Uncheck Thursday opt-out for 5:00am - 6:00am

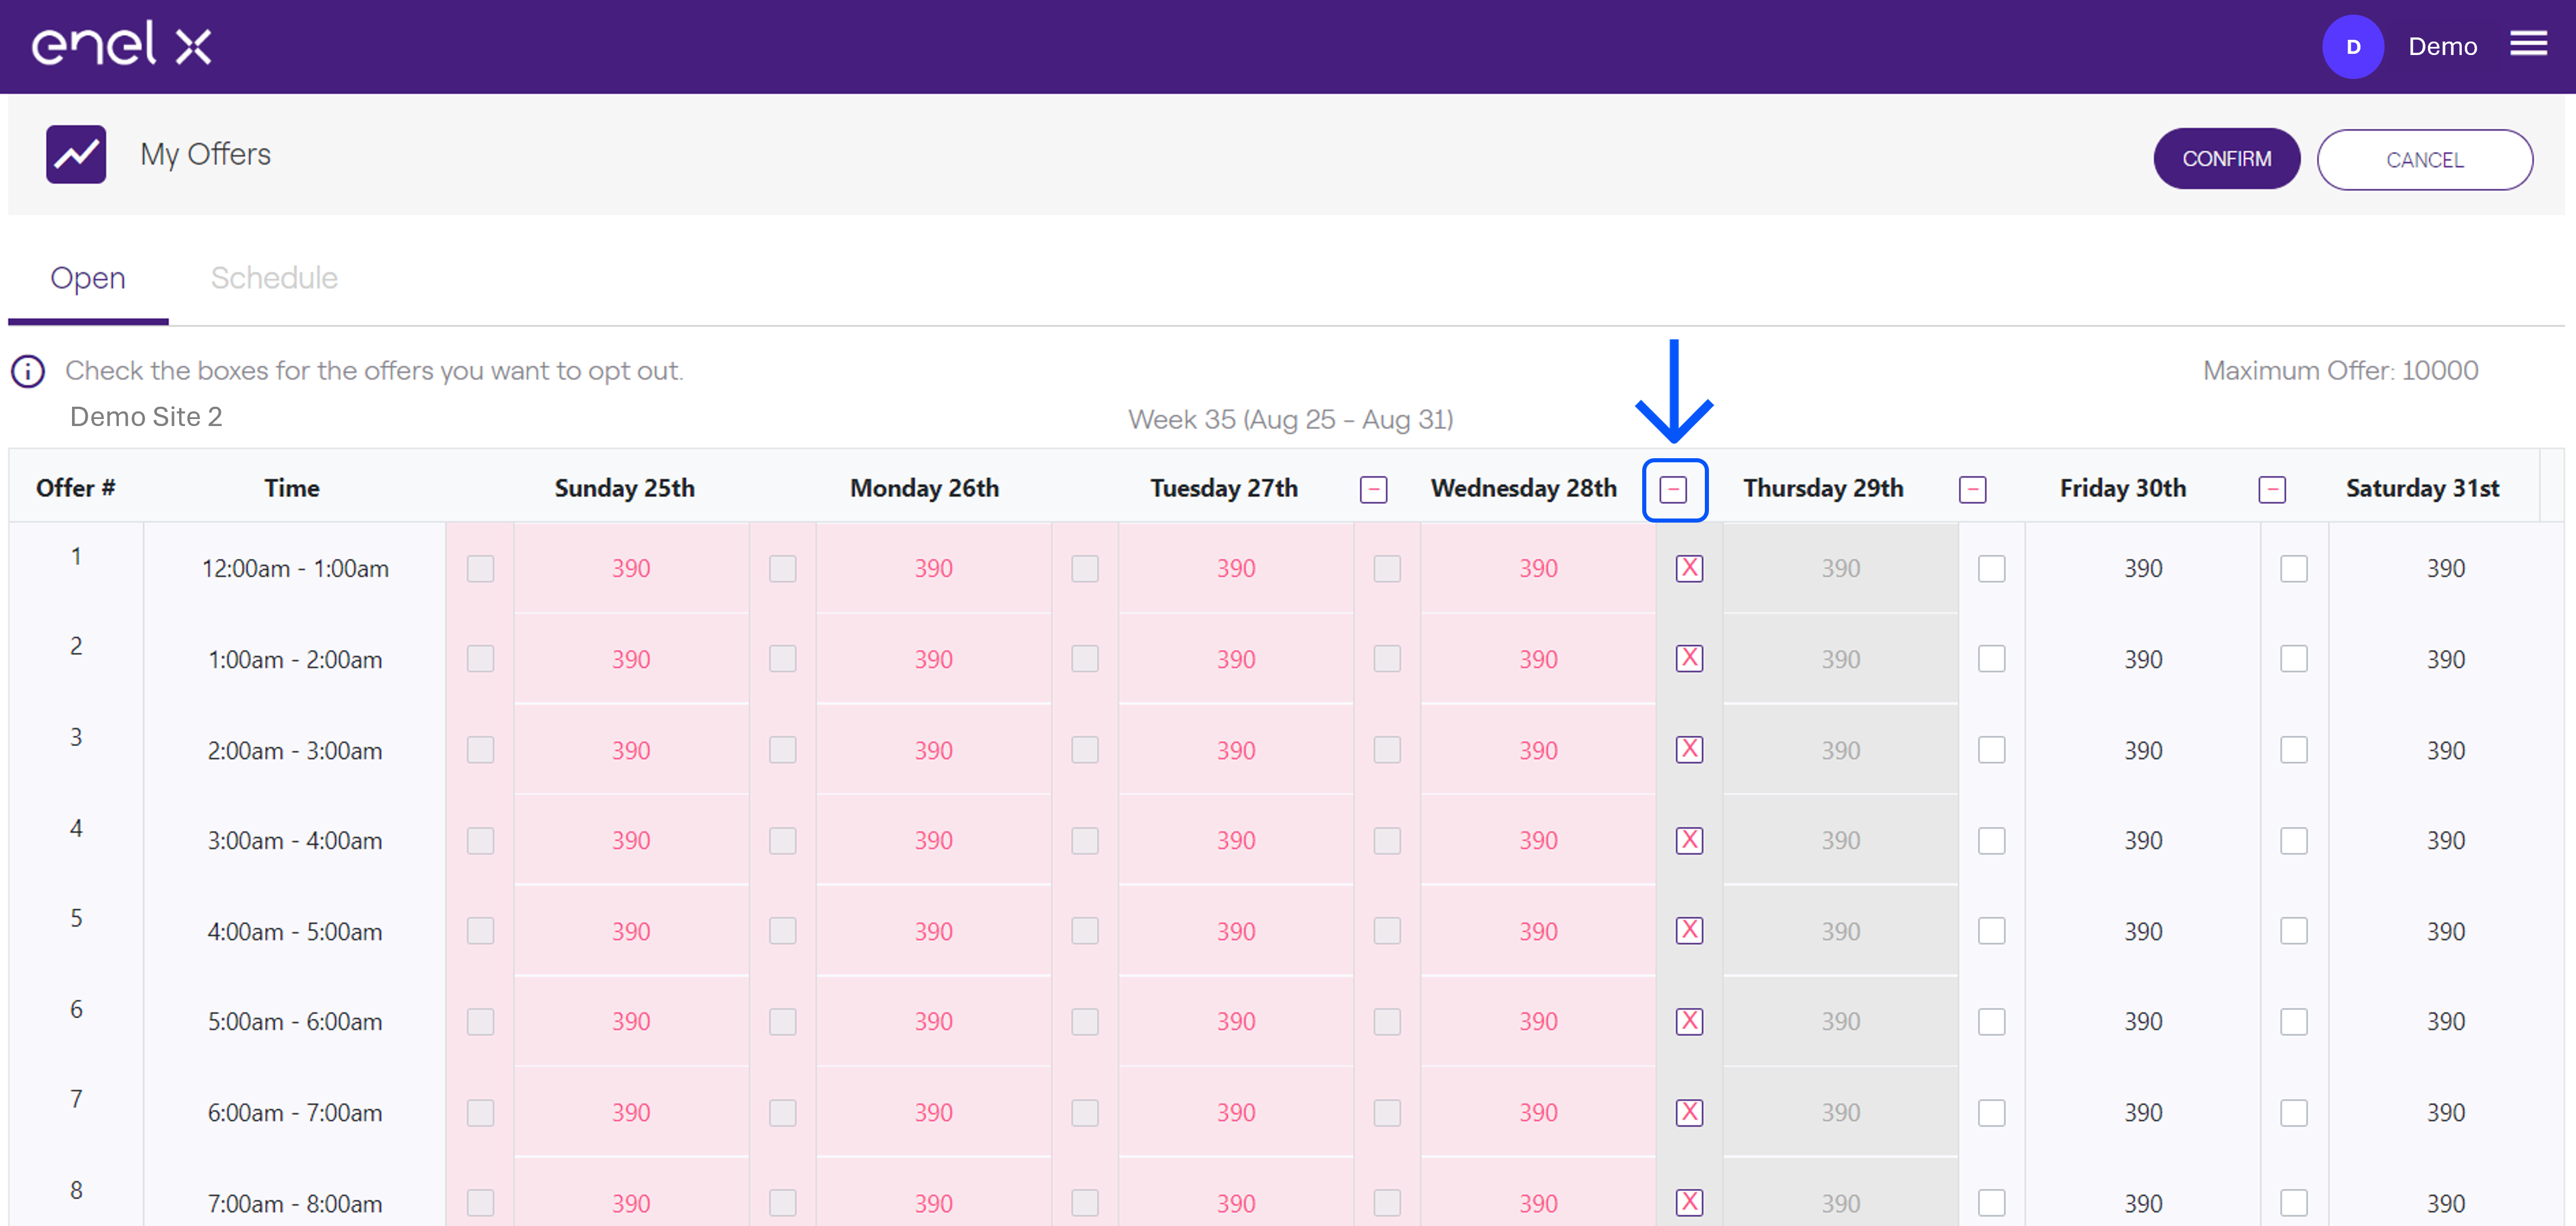(x=1689, y=1021)
